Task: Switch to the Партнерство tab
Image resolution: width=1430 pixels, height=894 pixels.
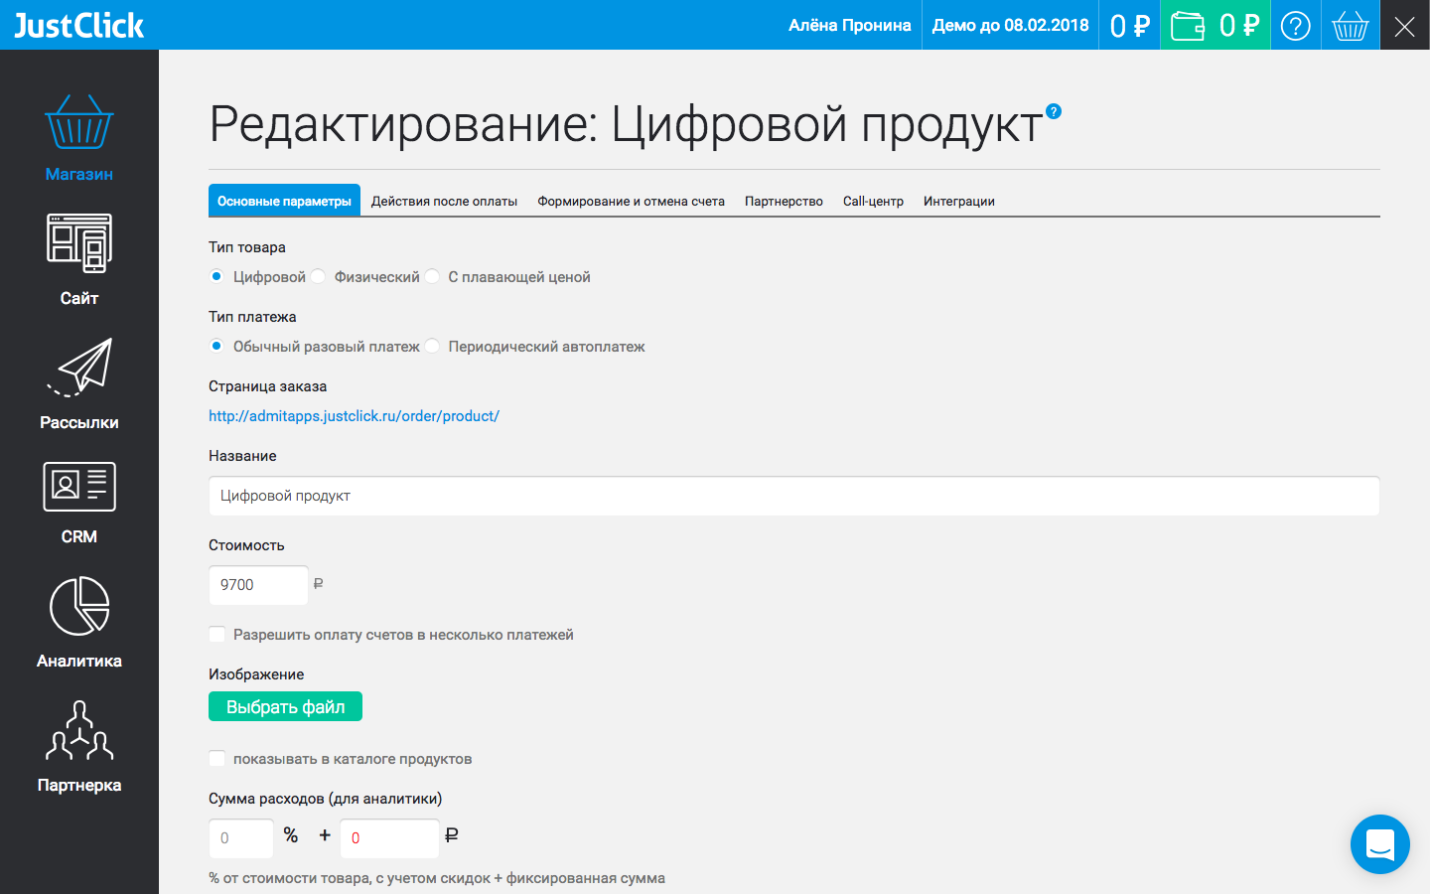Action: pyautogui.click(x=784, y=200)
